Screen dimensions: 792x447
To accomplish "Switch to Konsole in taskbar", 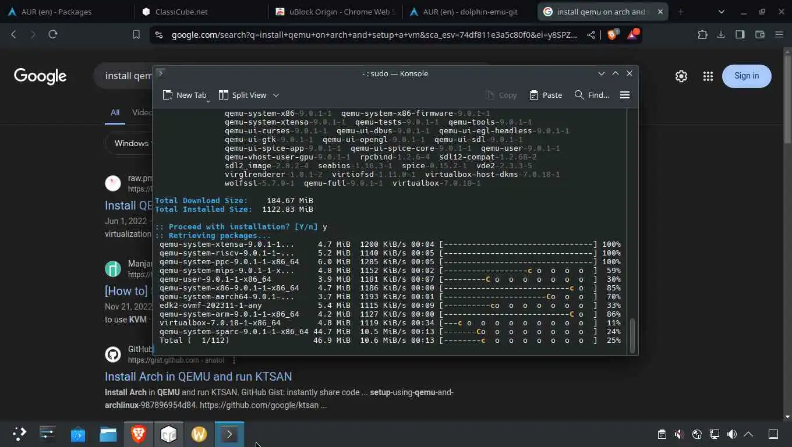I will [229, 434].
